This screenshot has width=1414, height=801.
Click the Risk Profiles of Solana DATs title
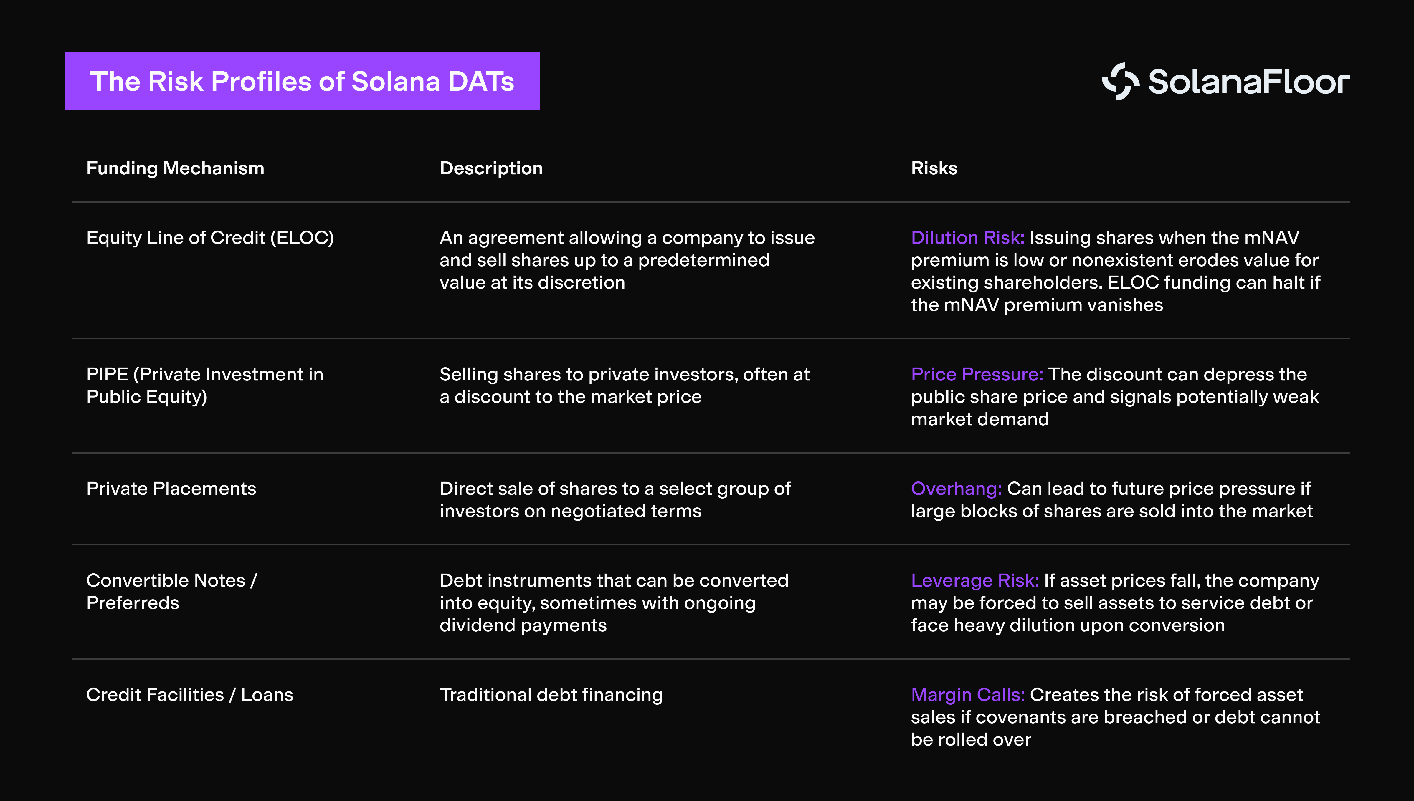pos(302,81)
